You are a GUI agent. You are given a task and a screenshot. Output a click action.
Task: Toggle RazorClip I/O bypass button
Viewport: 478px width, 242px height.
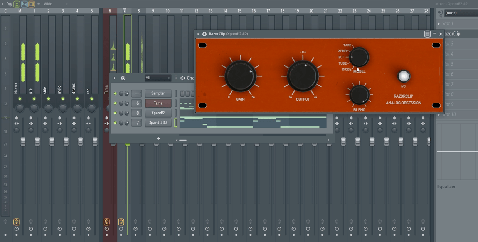[x=403, y=76]
